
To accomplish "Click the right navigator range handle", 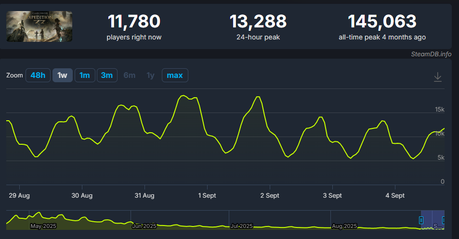I will point(443,220).
